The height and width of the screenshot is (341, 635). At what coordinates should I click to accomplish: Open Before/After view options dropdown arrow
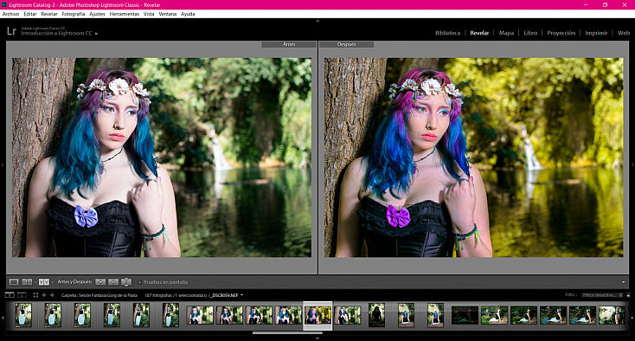pos(52,282)
